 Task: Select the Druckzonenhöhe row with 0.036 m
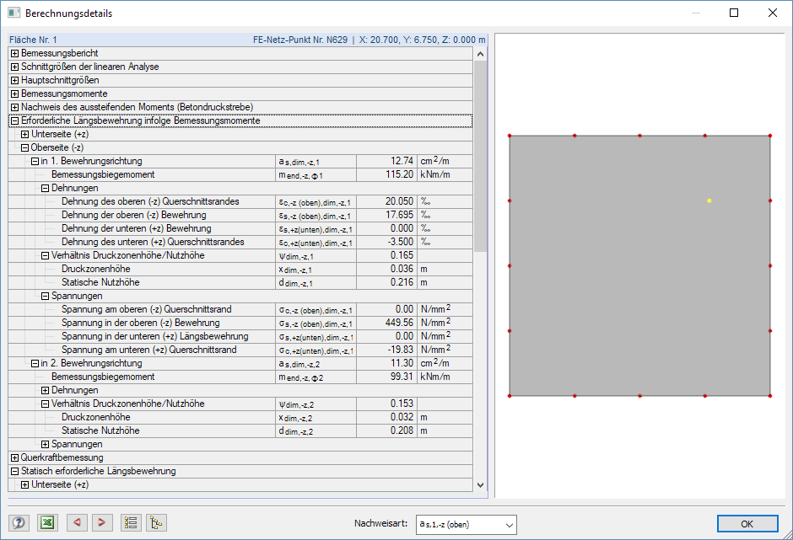click(x=240, y=270)
